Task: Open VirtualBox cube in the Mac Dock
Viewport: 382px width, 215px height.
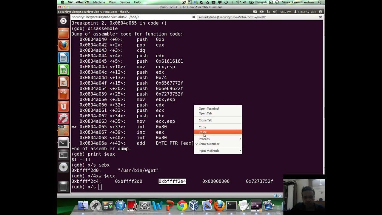Action: click(x=194, y=205)
